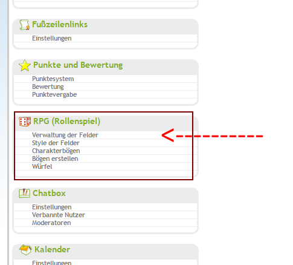Open the Würfel settings

coord(42,166)
